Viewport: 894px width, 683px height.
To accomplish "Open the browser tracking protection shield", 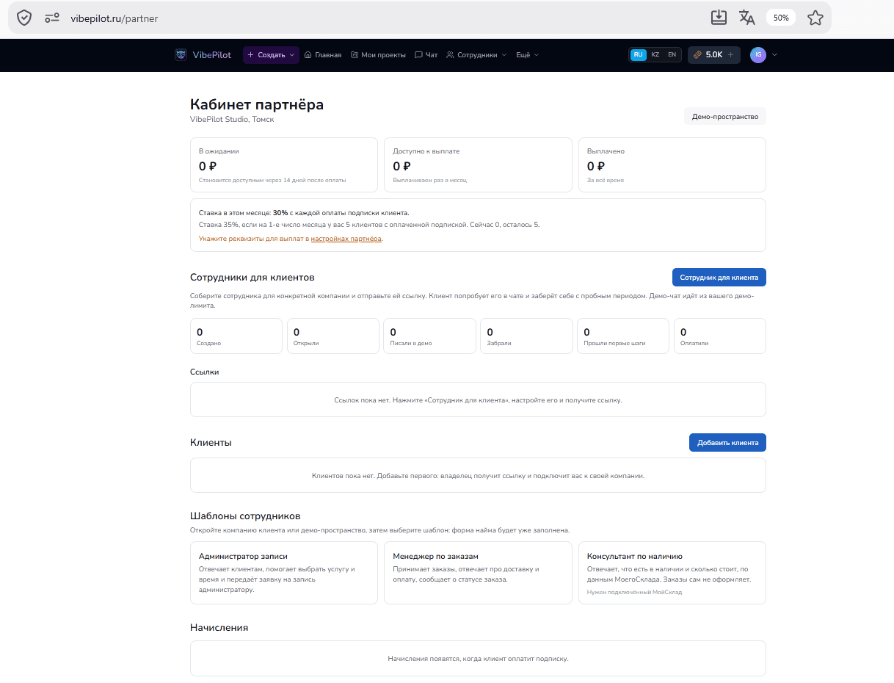I will click(x=24, y=18).
